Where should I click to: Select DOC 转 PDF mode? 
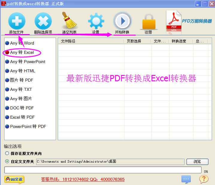coord(19,108)
